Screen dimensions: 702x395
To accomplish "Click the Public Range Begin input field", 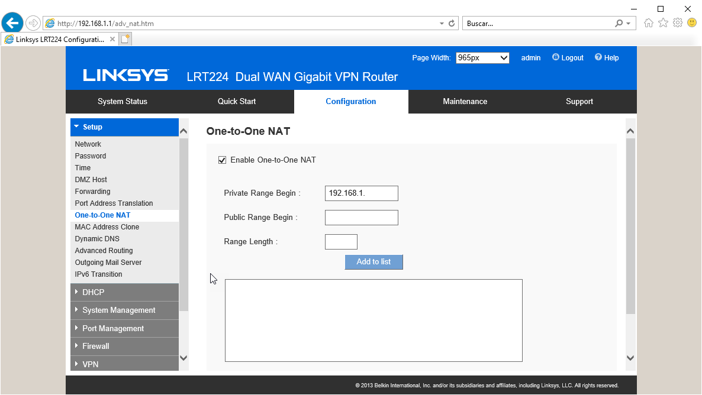I will [x=361, y=218].
